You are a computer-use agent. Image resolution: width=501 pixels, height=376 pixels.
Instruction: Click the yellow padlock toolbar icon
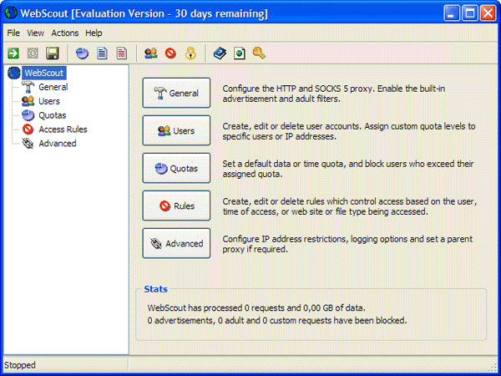[190, 53]
